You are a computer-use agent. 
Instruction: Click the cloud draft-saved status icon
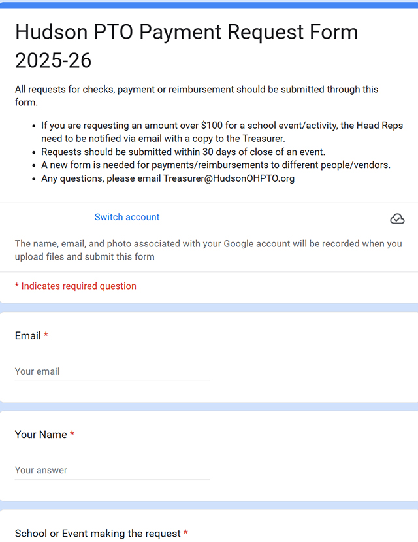coord(397,219)
